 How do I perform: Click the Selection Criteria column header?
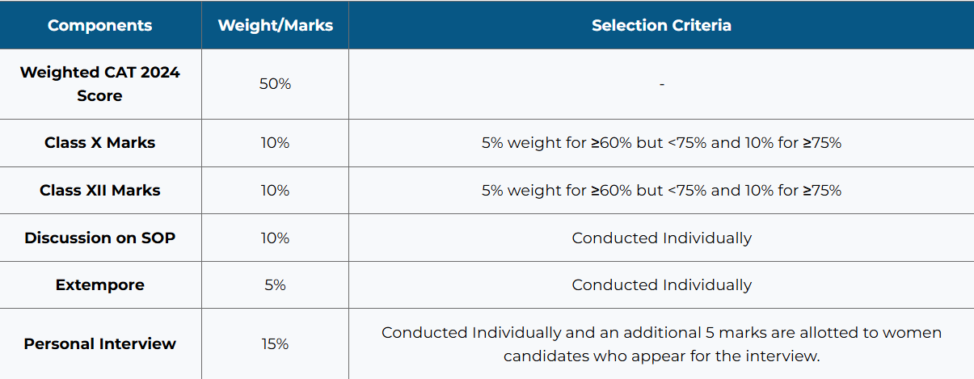click(661, 25)
